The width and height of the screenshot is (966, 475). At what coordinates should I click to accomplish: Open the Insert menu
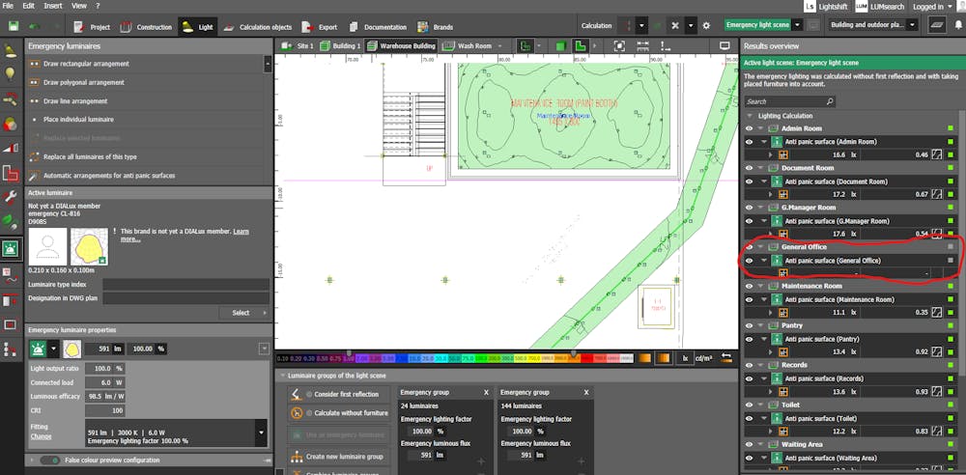(x=53, y=6)
